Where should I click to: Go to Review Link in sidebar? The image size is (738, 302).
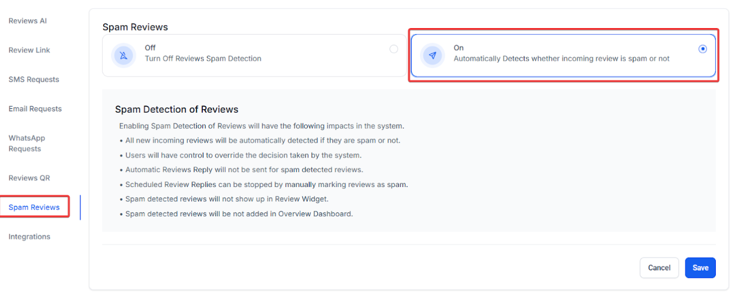pos(29,50)
